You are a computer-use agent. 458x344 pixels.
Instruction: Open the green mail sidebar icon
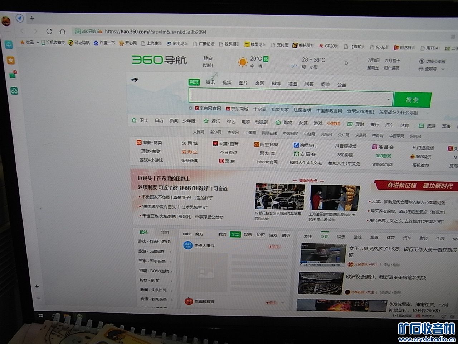pos(13,75)
